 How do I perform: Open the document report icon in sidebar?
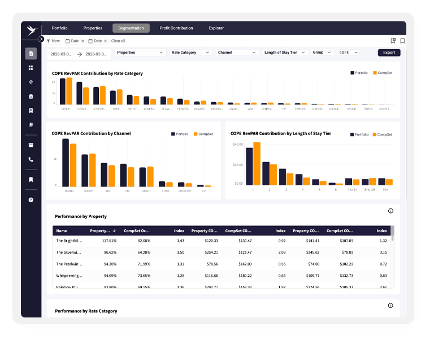[31, 54]
